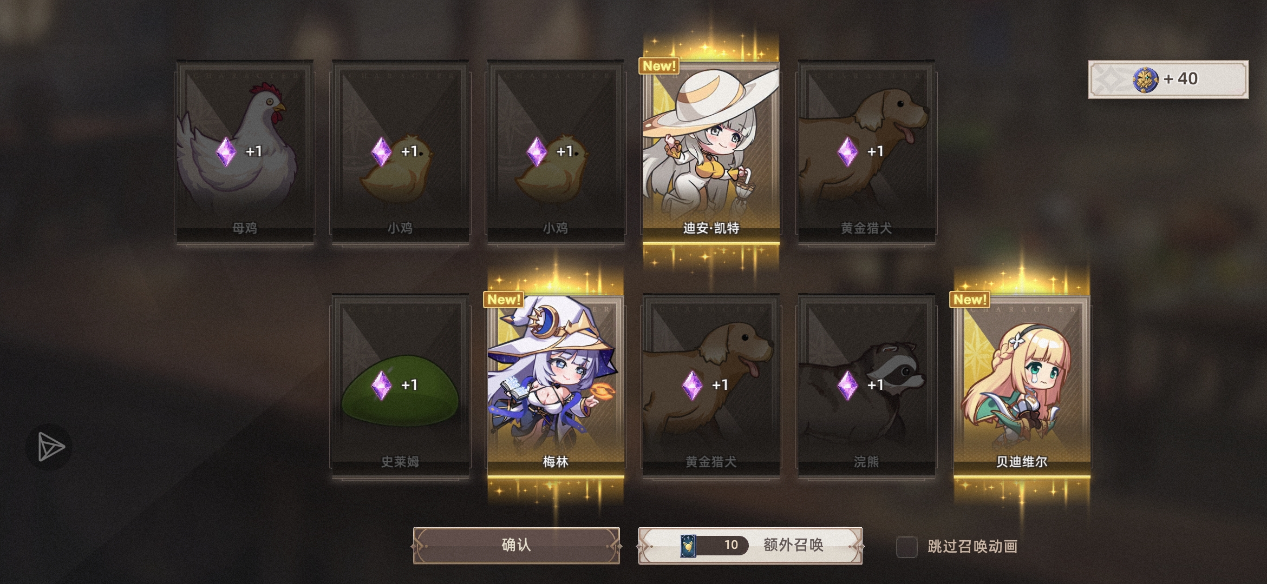The image size is (1267, 584).
Task: Click the 母鸡 hen card
Action: [x=245, y=152]
